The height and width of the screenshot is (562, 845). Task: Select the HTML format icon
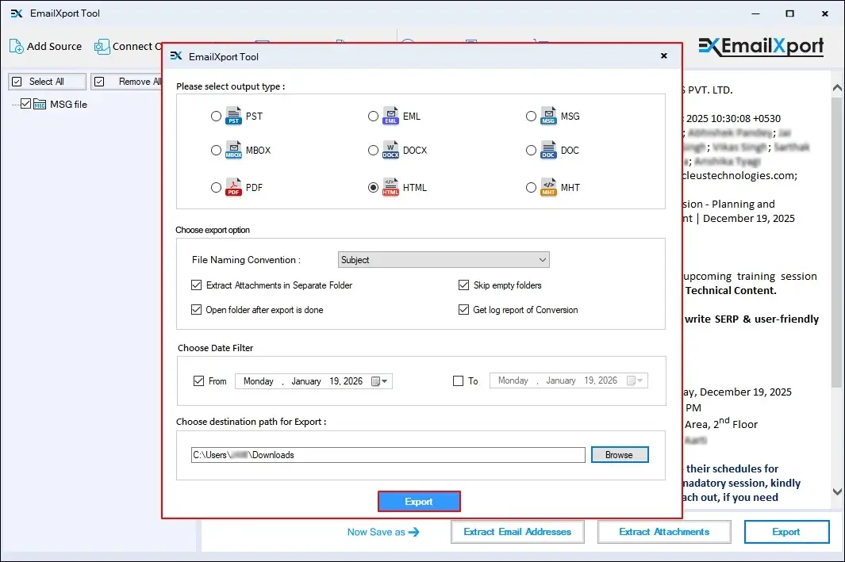[x=390, y=187]
